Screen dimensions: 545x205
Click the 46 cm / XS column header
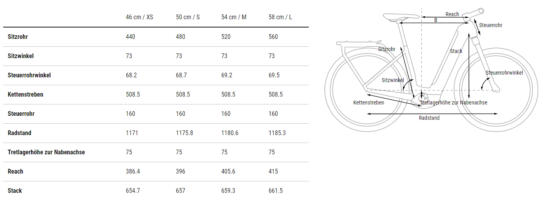pyautogui.click(x=139, y=17)
